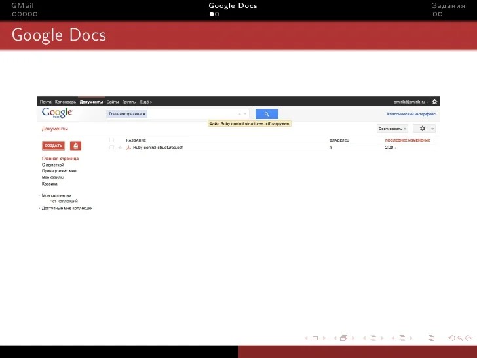The width and height of the screenshot is (477, 358).
Task: Jump to the Google Docs section header
Action: coord(233,5)
